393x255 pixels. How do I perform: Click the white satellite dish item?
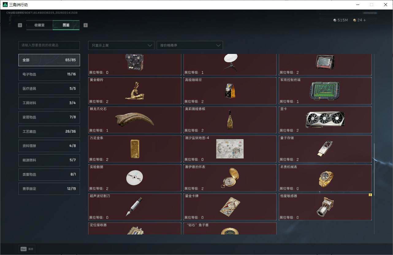click(x=230, y=65)
